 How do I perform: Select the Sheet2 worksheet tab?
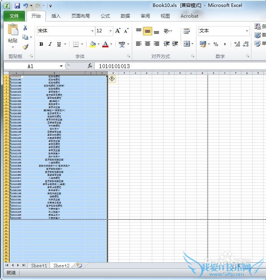(x=61, y=266)
